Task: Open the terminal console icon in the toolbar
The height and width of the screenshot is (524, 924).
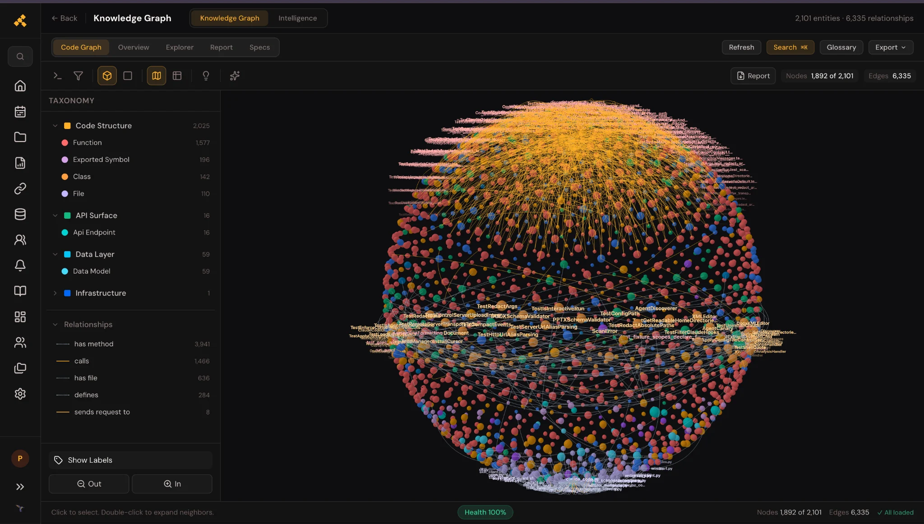Action: coord(57,76)
